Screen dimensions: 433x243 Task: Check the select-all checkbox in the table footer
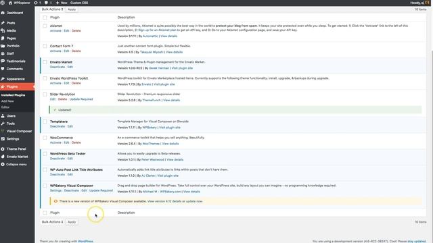point(45,213)
